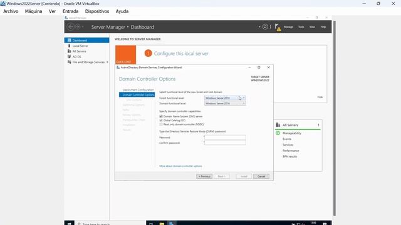Go forward with Server Manager forward arrow
This screenshot has width=401, height=225.
pos(78,27)
